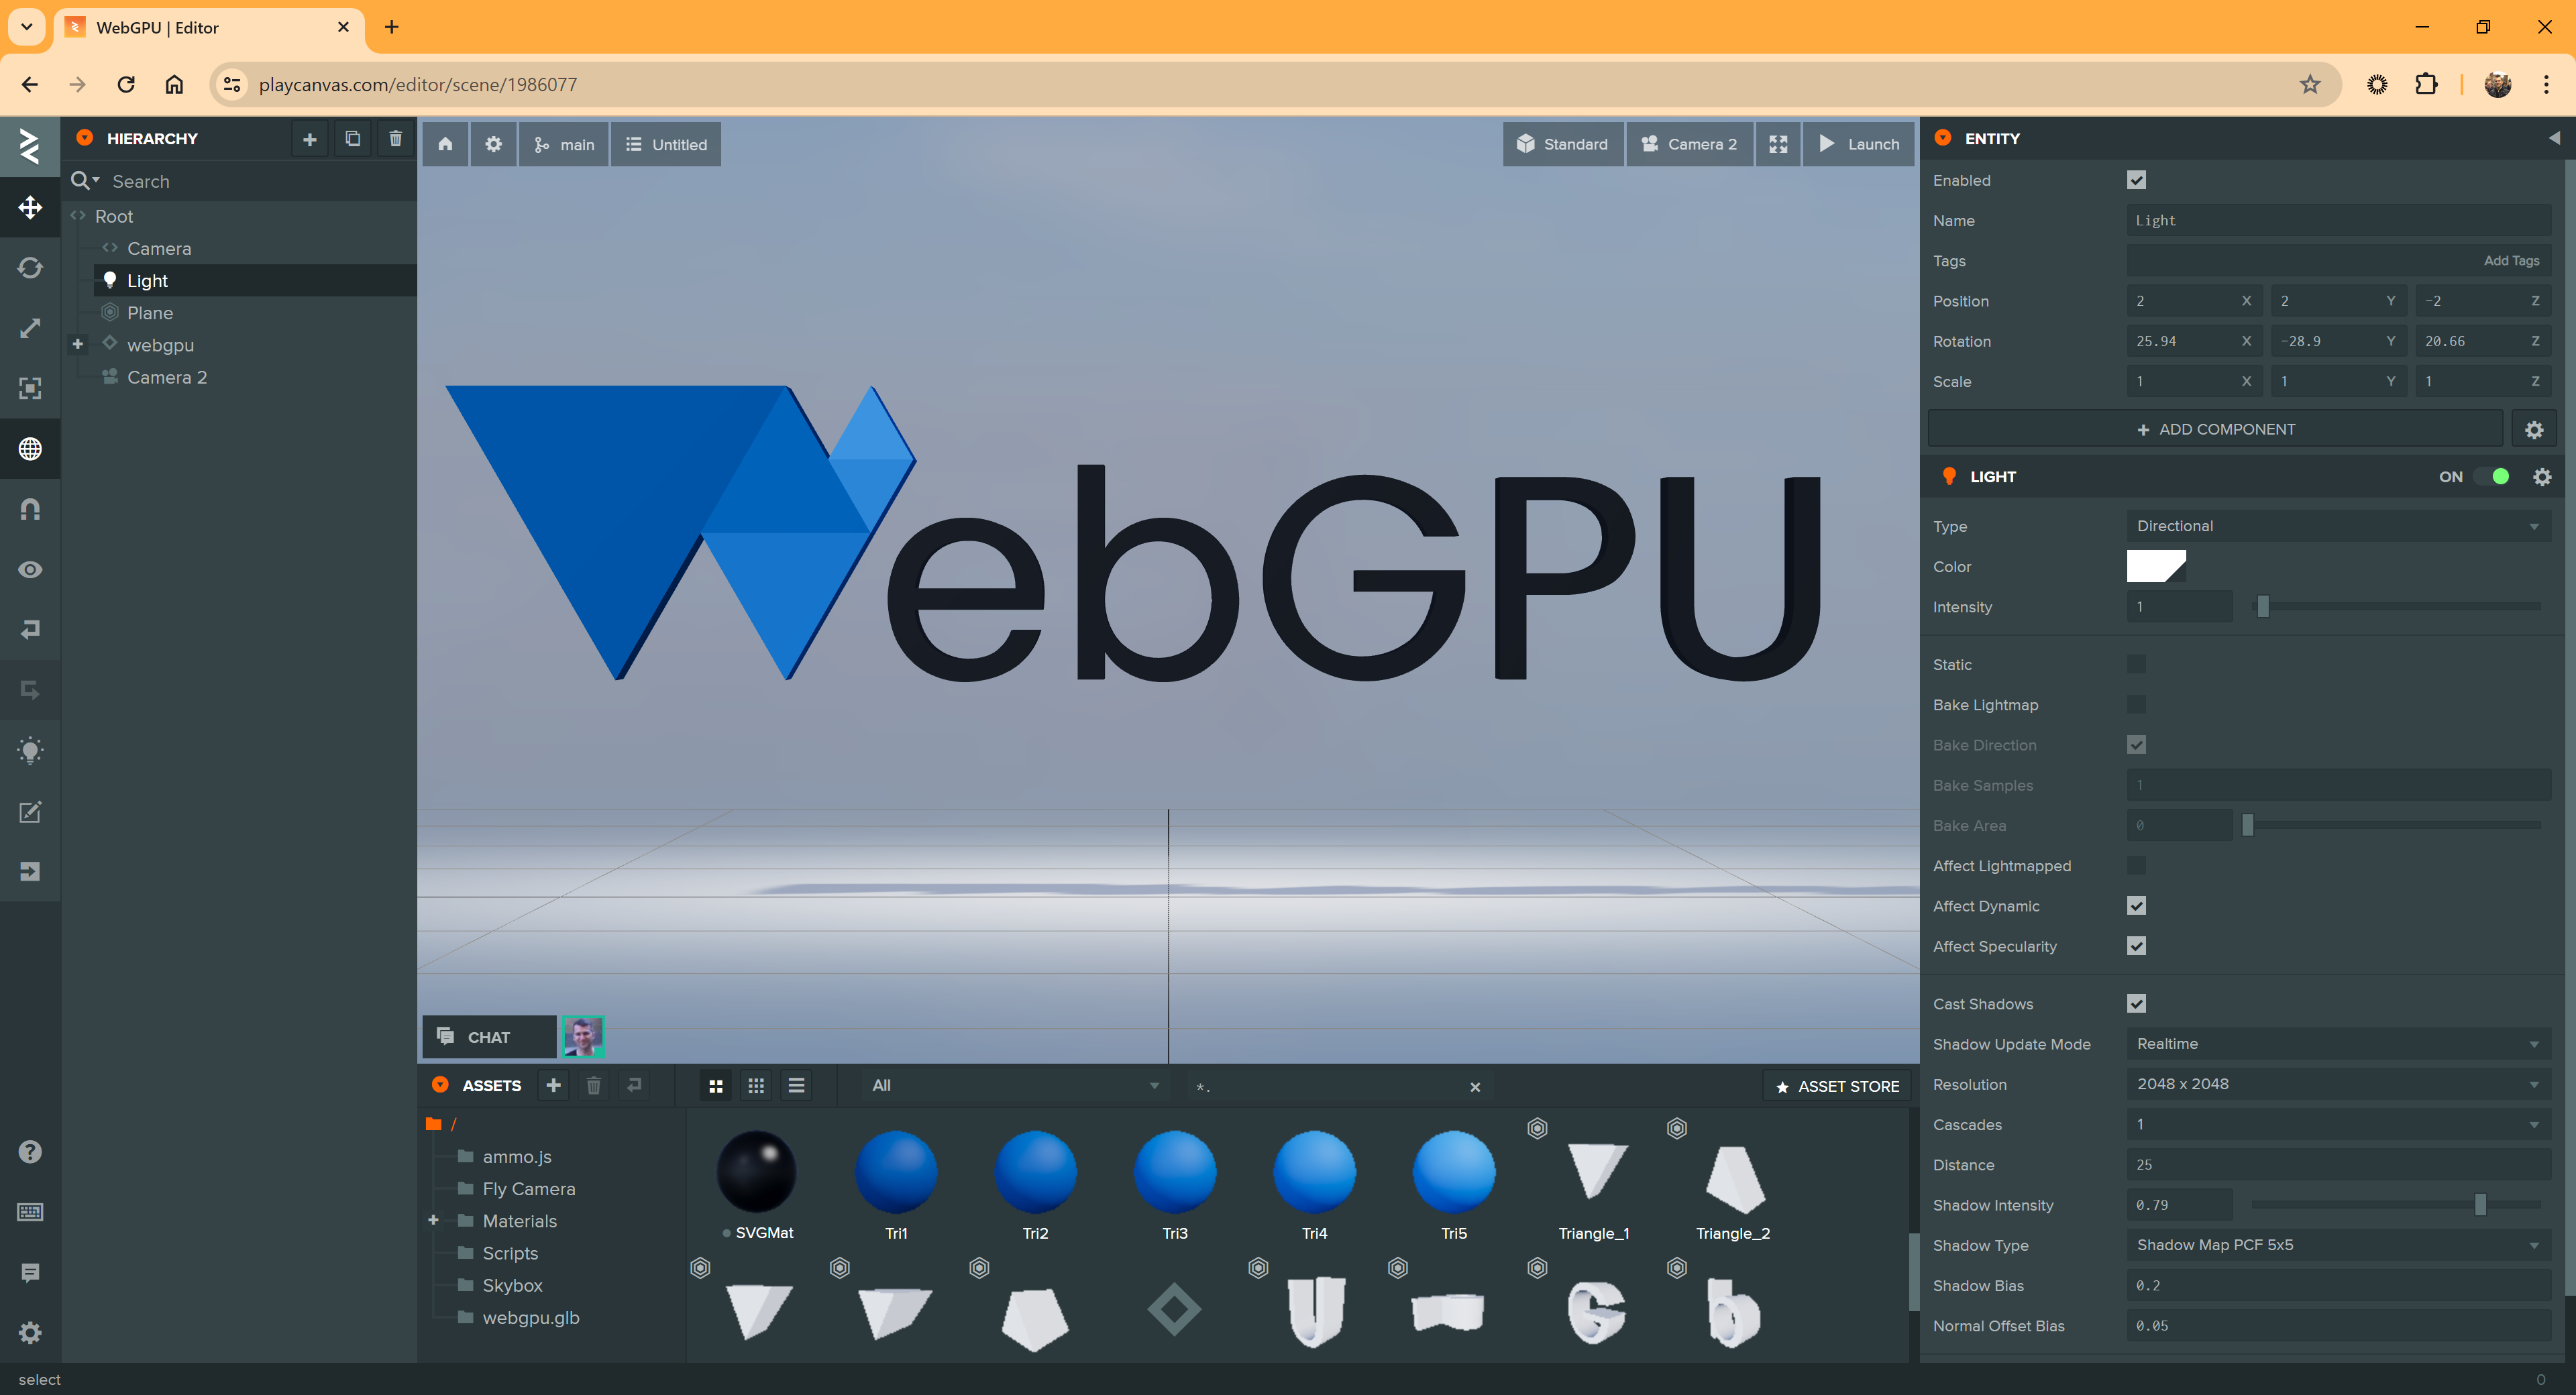Expand the webgpu entity in hierarchy
Image resolution: width=2576 pixels, height=1395 pixels.
point(77,344)
